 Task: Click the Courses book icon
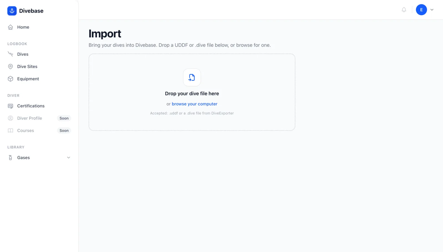[11, 130]
